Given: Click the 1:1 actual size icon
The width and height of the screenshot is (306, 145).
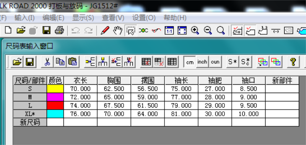Looking at the screenshot, I should click(x=169, y=31).
